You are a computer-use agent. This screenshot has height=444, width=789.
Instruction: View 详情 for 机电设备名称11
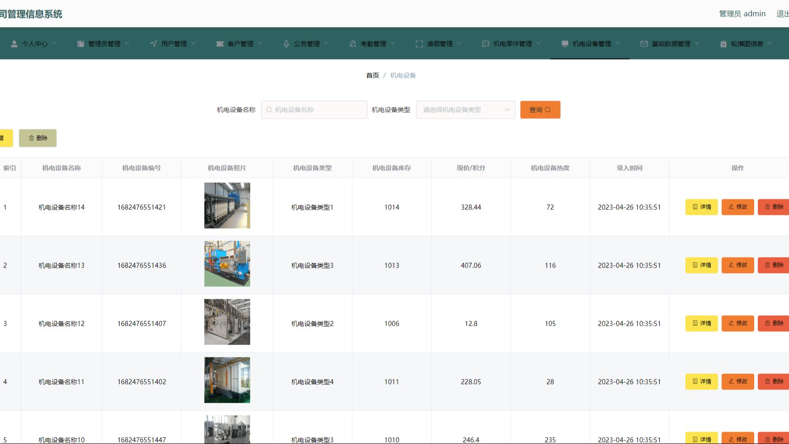click(701, 382)
